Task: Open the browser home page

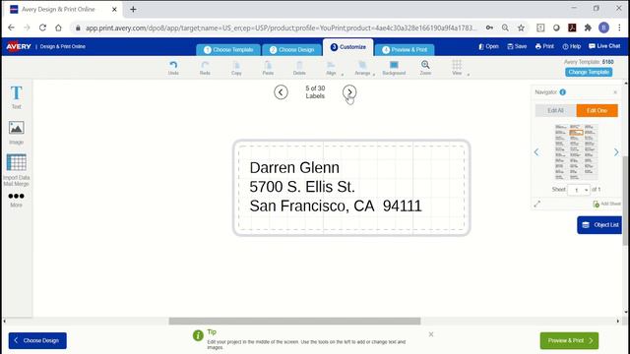Action: click(x=58, y=28)
